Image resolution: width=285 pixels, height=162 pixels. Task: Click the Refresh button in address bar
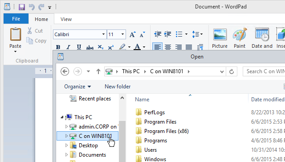(232, 71)
